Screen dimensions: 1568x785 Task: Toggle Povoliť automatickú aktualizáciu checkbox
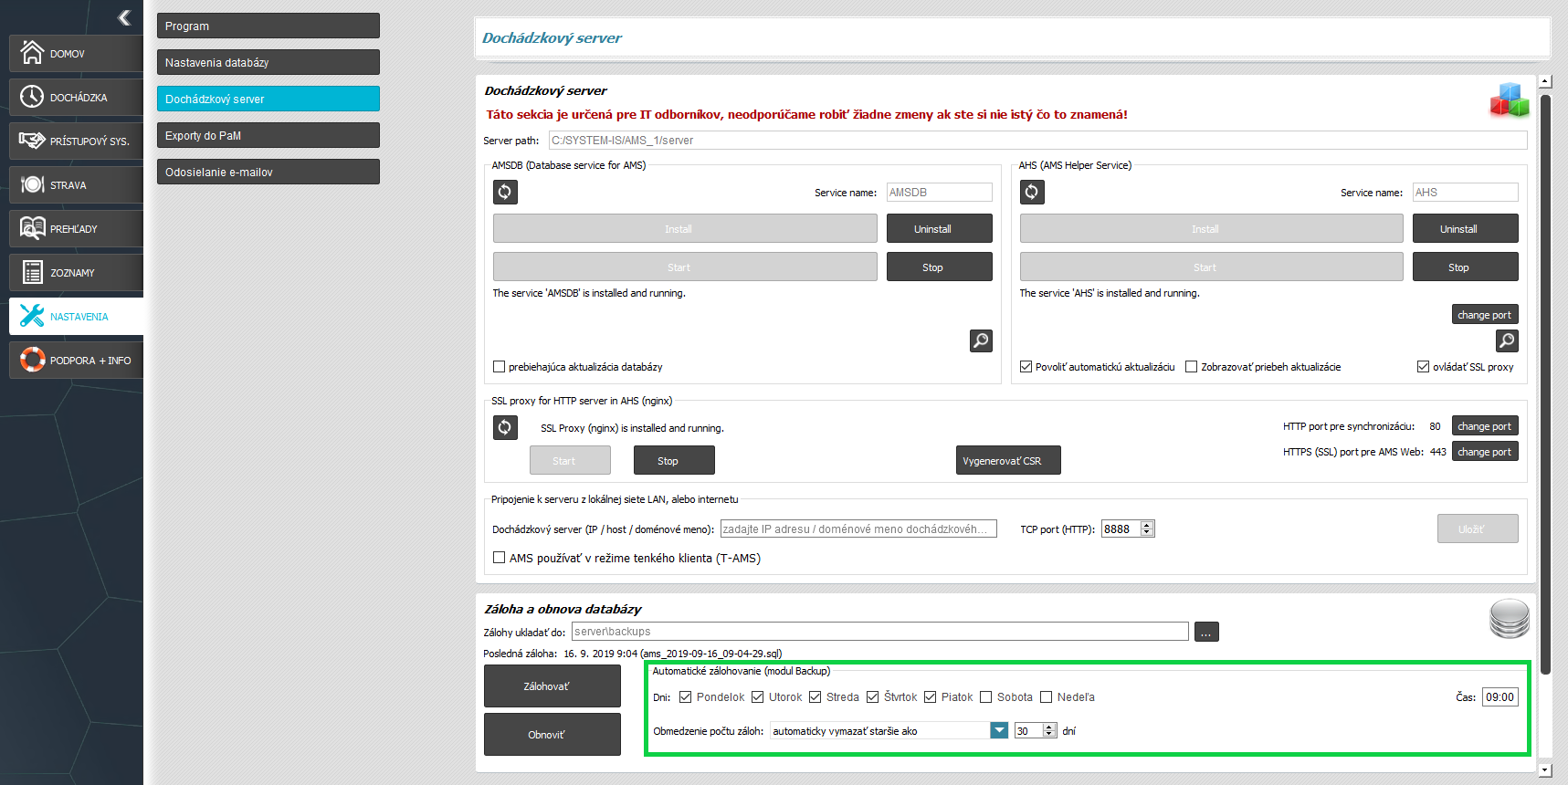(x=1026, y=367)
